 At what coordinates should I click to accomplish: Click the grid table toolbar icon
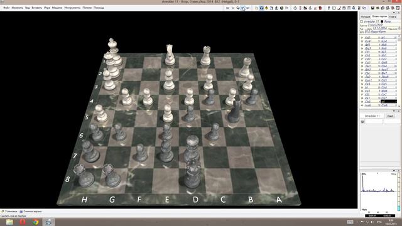349,8
